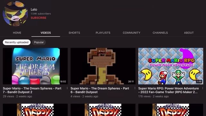Go to the Playlists tab
The image size is (206, 116).
coord(103,33)
